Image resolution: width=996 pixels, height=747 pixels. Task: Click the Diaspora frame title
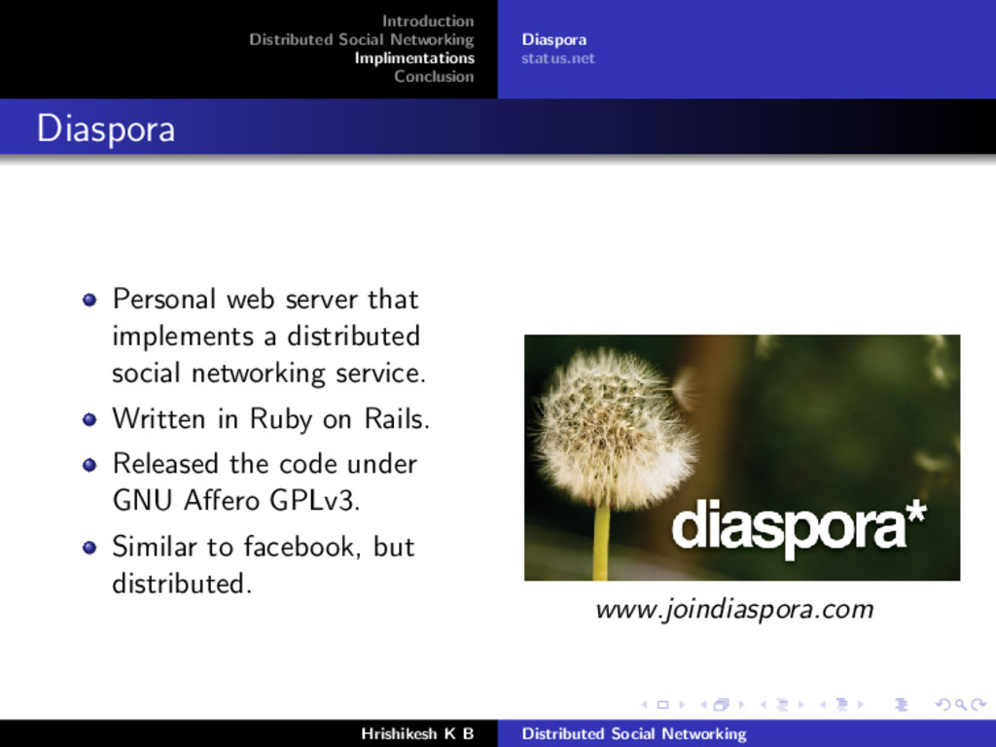pos(105,129)
